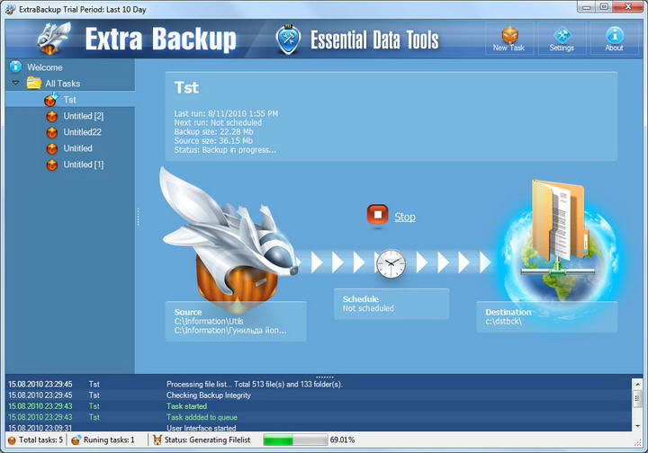Click the Total tasks status icon
Viewport: 648px width, 453px height.
12,440
